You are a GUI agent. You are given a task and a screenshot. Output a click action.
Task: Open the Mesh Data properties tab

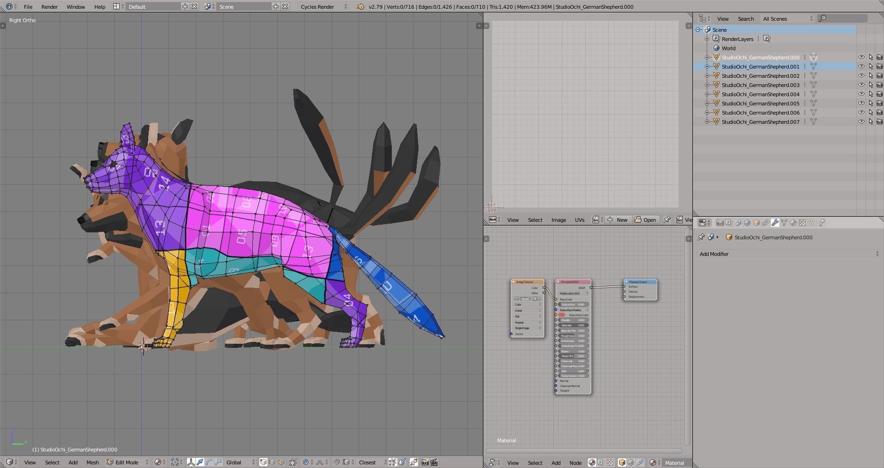784,223
